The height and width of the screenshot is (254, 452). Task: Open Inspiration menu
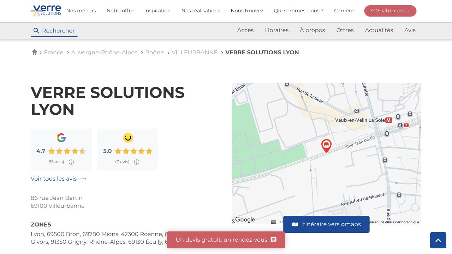click(x=157, y=11)
